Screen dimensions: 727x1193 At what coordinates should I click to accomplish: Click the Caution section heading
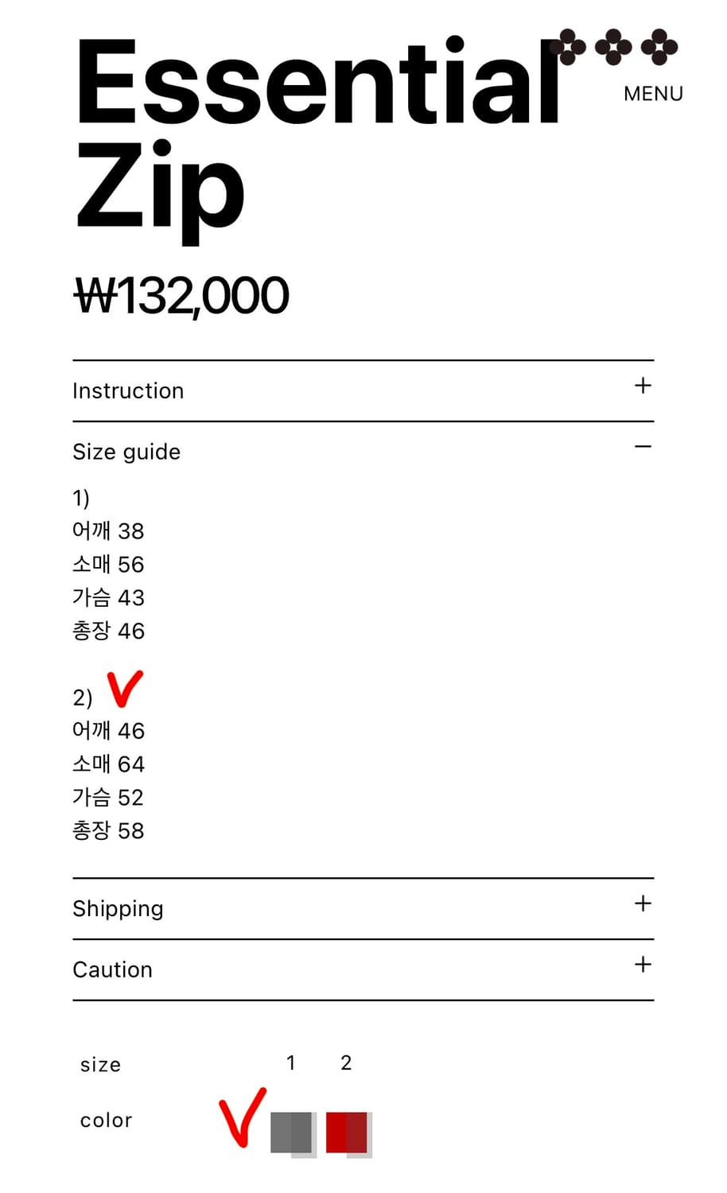click(112, 970)
